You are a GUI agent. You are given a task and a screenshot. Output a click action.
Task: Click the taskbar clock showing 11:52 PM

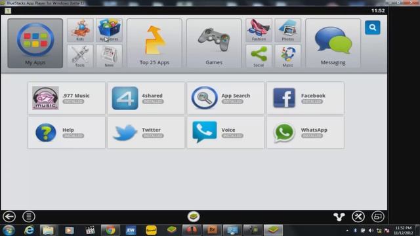click(x=403, y=230)
